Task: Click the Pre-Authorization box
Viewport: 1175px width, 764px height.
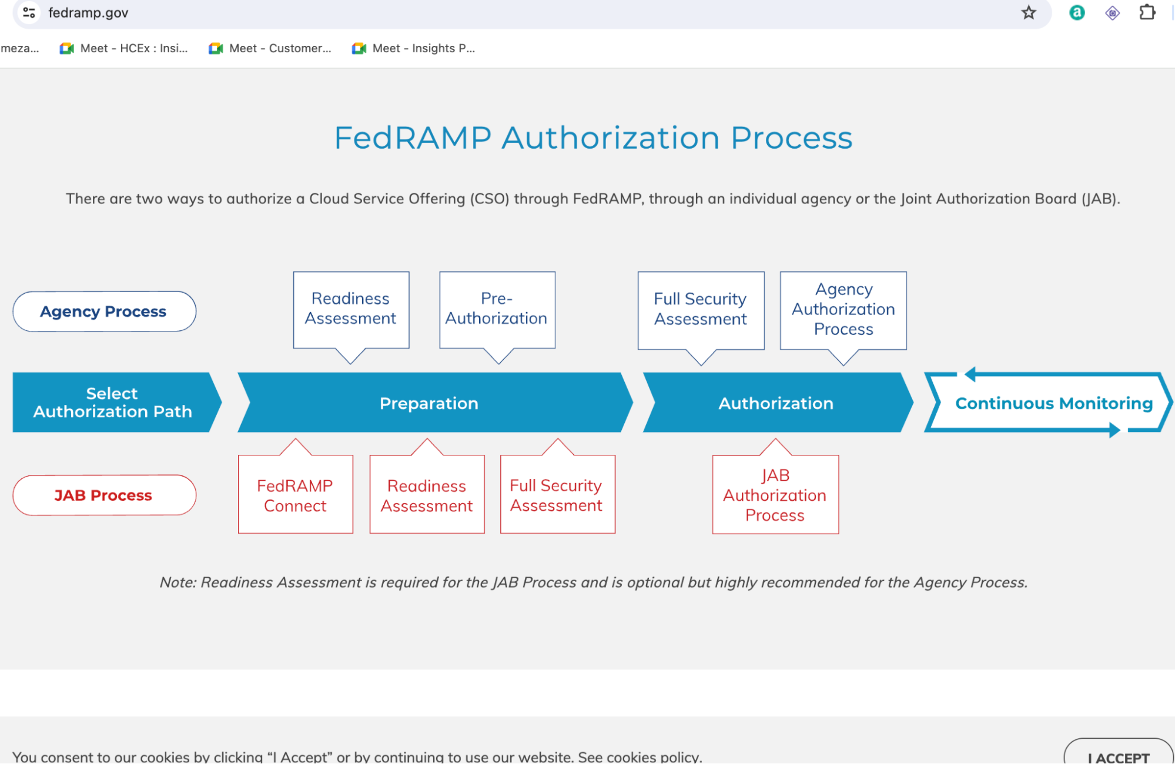Action: [x=497, y=309]
